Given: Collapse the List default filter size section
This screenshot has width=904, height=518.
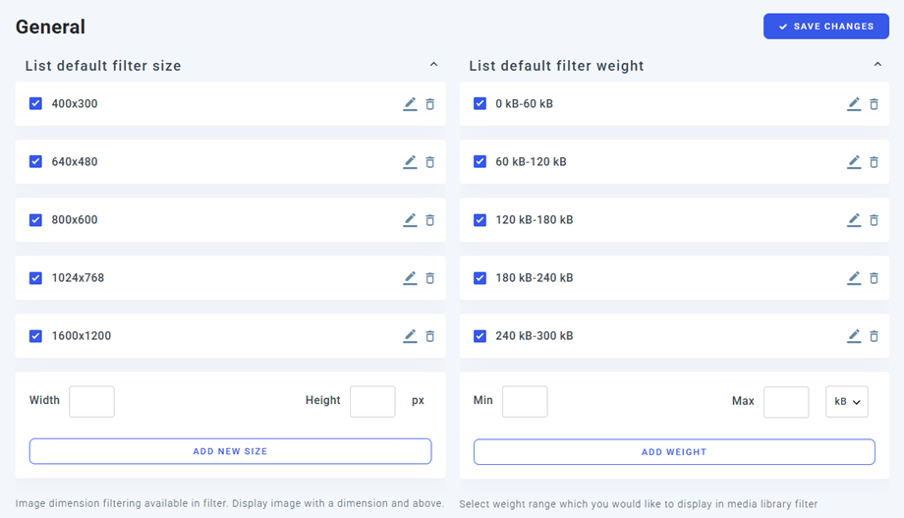Looking at the screenshot, I should tap(433, 65).
